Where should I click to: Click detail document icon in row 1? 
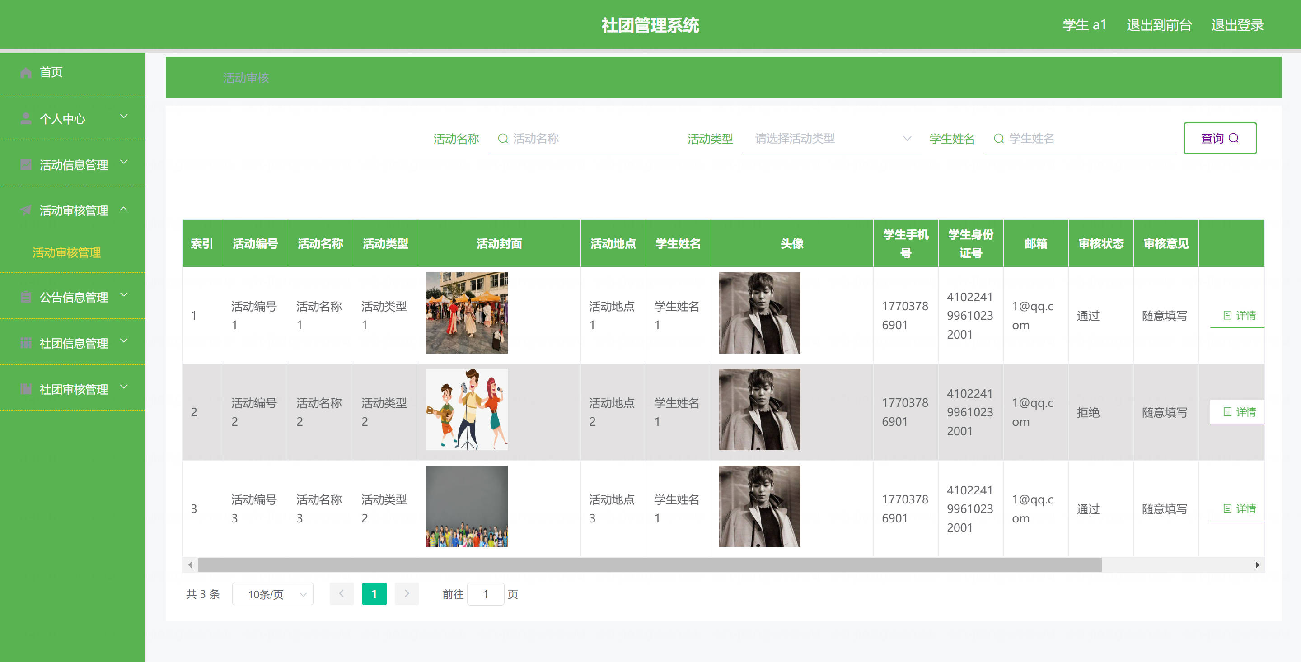click(x=1227, y=315)
